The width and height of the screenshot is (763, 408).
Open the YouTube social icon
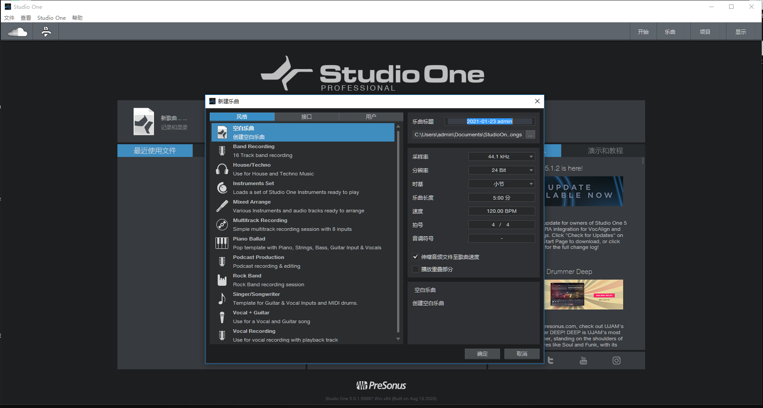tap(584, 361)
